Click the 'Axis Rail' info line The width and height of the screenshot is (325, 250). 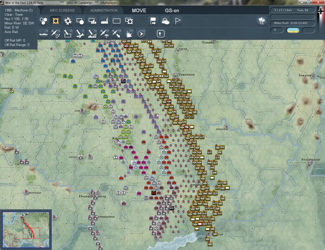[11, 32]
